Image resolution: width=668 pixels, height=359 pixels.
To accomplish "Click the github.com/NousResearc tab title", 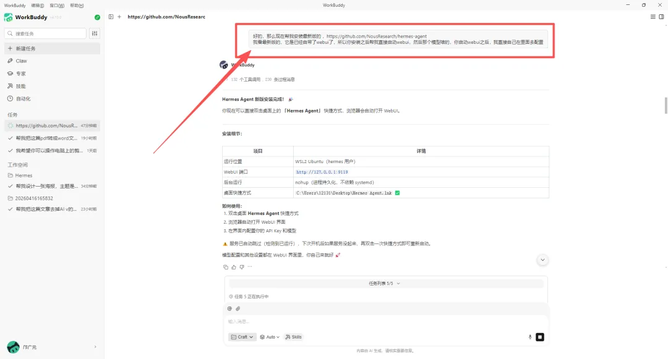I will [x=166, y=17].
